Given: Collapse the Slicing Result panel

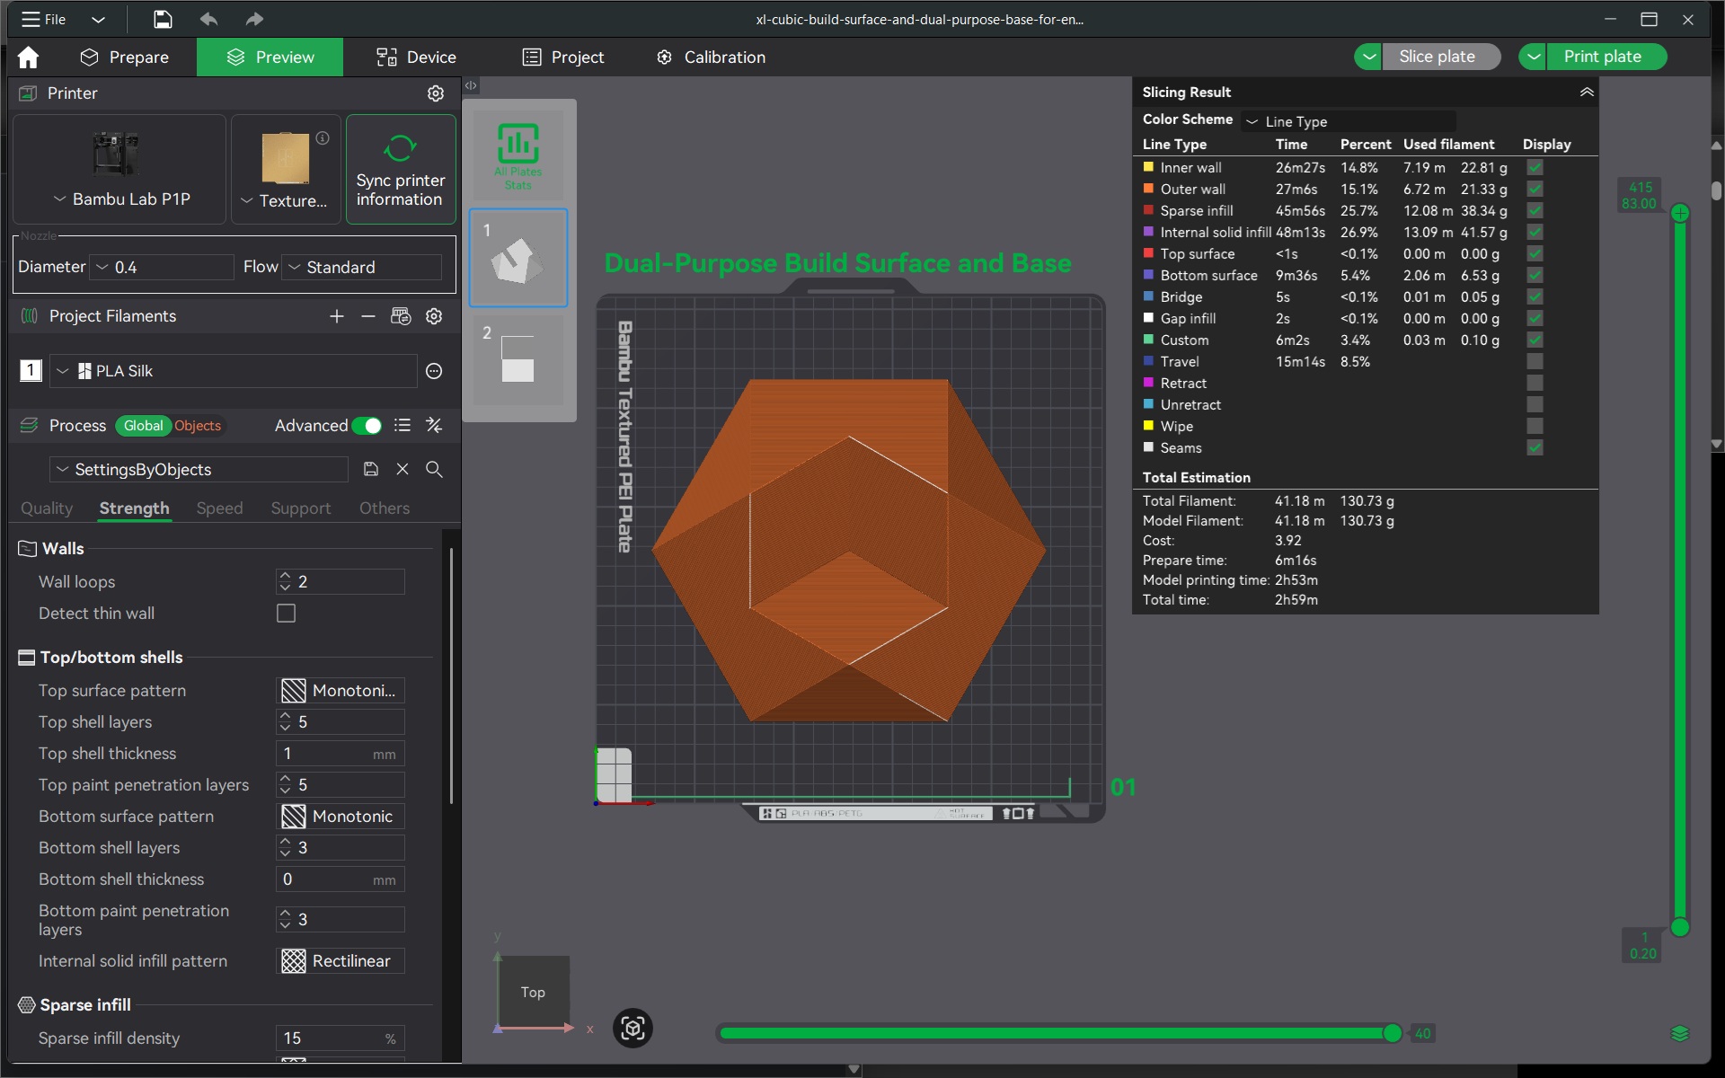Looking at the screenshot, I should coord(1587,92).
